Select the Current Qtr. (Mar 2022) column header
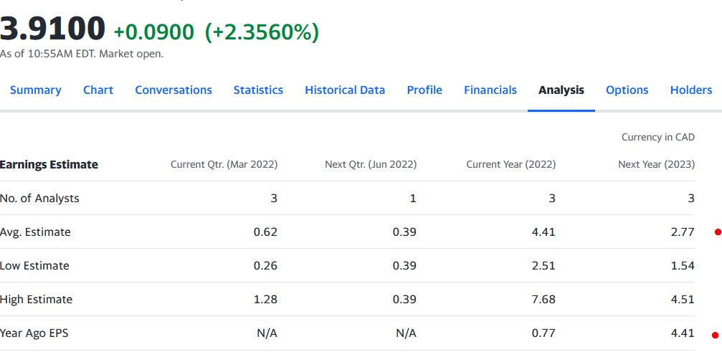722x352 pixels. (224, 165)
